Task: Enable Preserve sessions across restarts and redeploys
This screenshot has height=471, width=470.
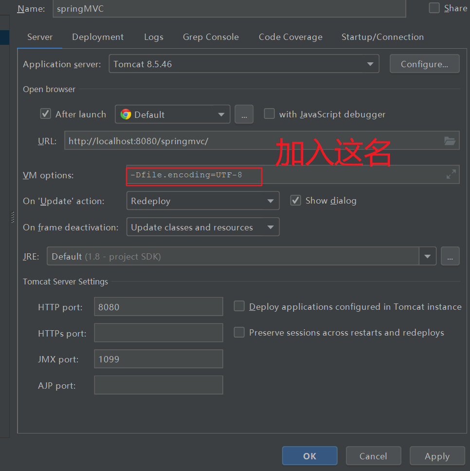Action: point(239,332)
